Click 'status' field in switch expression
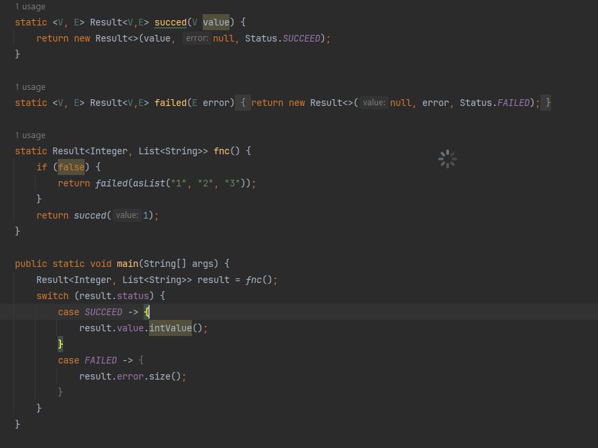 pyautogui.click(x=133, y=296)
